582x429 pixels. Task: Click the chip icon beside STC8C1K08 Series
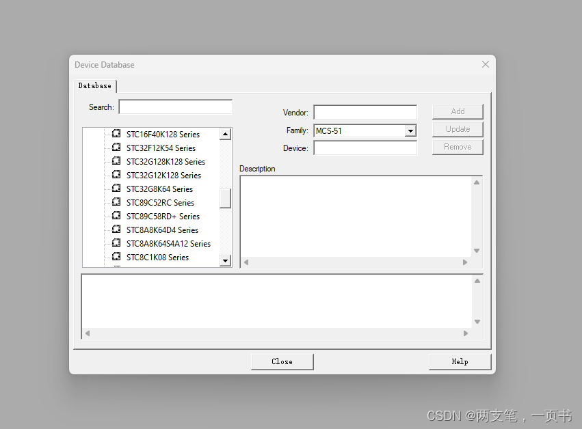116,257
